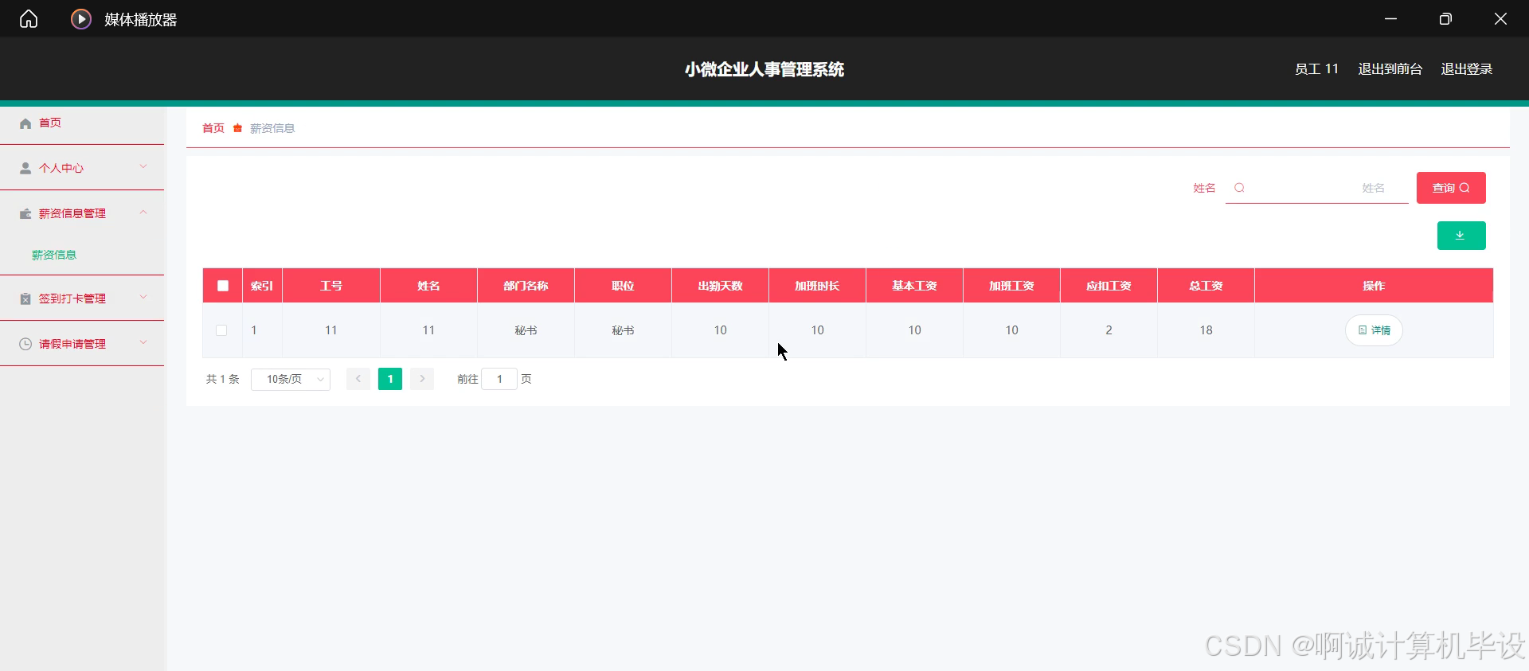
Task: Click the person icon beside 个人中心
Action: (25, 169)
